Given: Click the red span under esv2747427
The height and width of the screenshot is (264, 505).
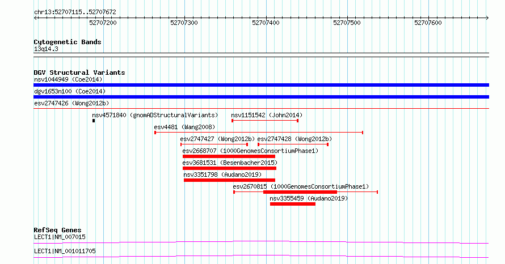Looking at the screenshot, I should [x=214, y=144].
